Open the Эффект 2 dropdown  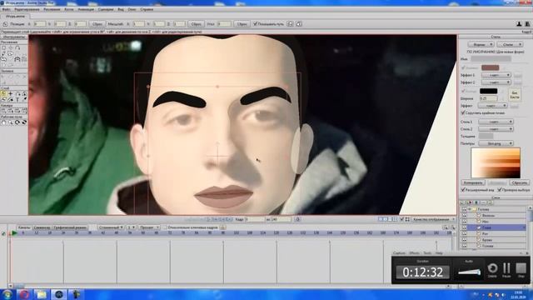[x=496, y=82]
